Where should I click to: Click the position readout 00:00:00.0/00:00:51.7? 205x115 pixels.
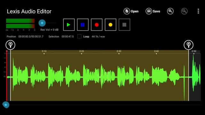click(31, 36)
